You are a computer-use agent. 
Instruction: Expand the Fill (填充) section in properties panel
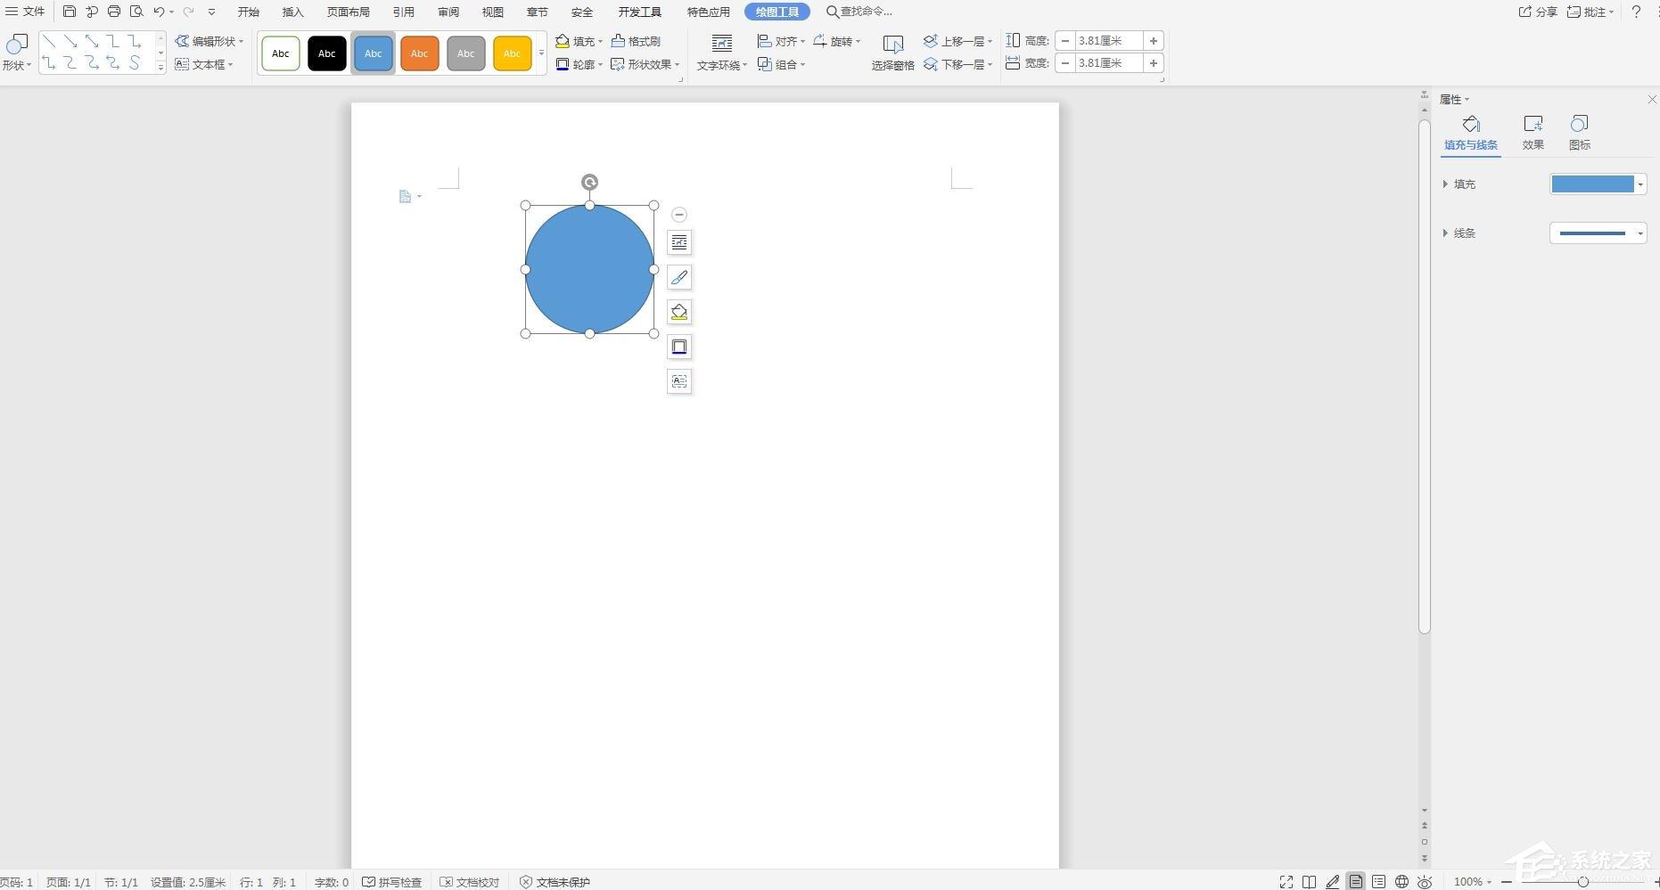coord(1445,184)
